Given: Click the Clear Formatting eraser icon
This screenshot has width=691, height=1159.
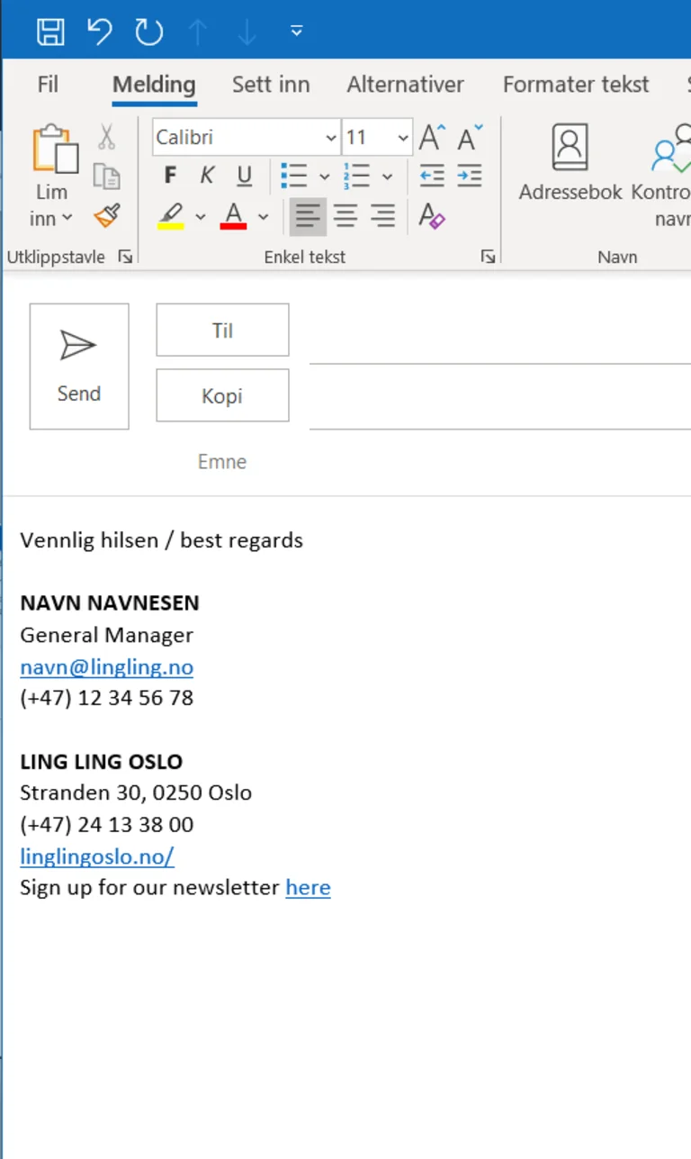Looking at the screenshot, I should pyautogui.click(x=432, y=216).
